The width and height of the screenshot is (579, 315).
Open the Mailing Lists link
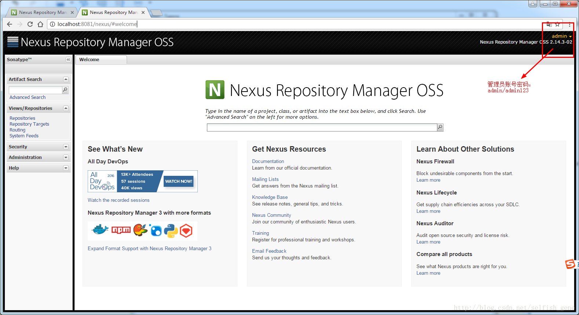[x=265, y=179]
